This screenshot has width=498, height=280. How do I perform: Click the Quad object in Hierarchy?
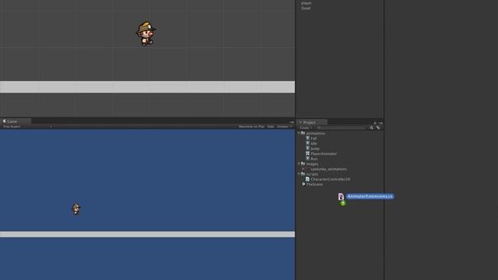(x=306, y=9)
